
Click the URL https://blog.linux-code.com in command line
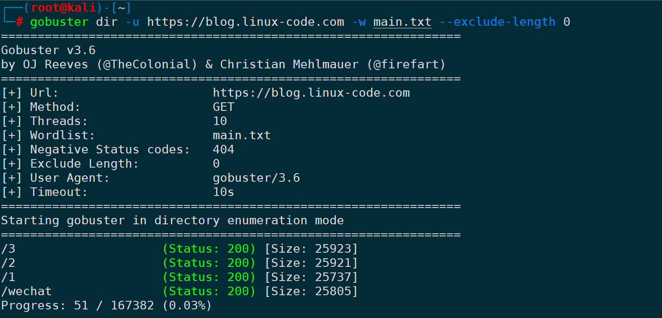[x=246, y=22]
